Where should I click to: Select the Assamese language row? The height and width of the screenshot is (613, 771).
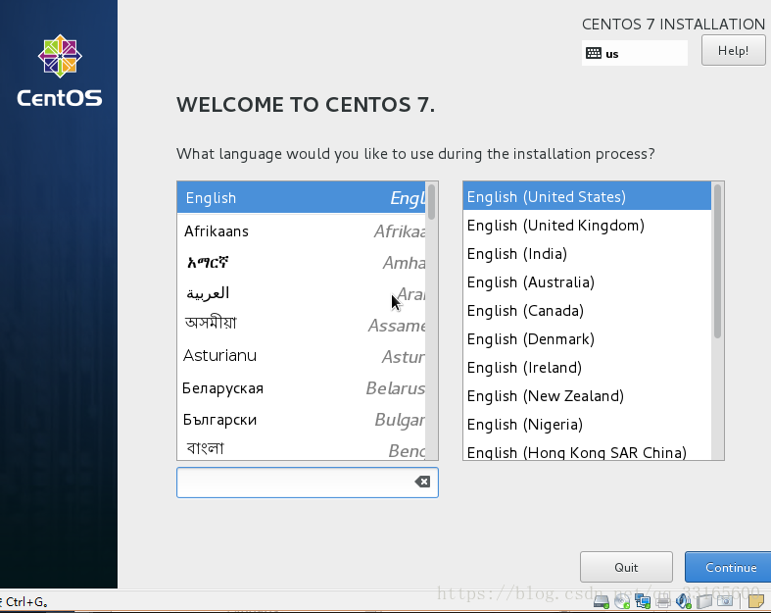coord(301,325)
